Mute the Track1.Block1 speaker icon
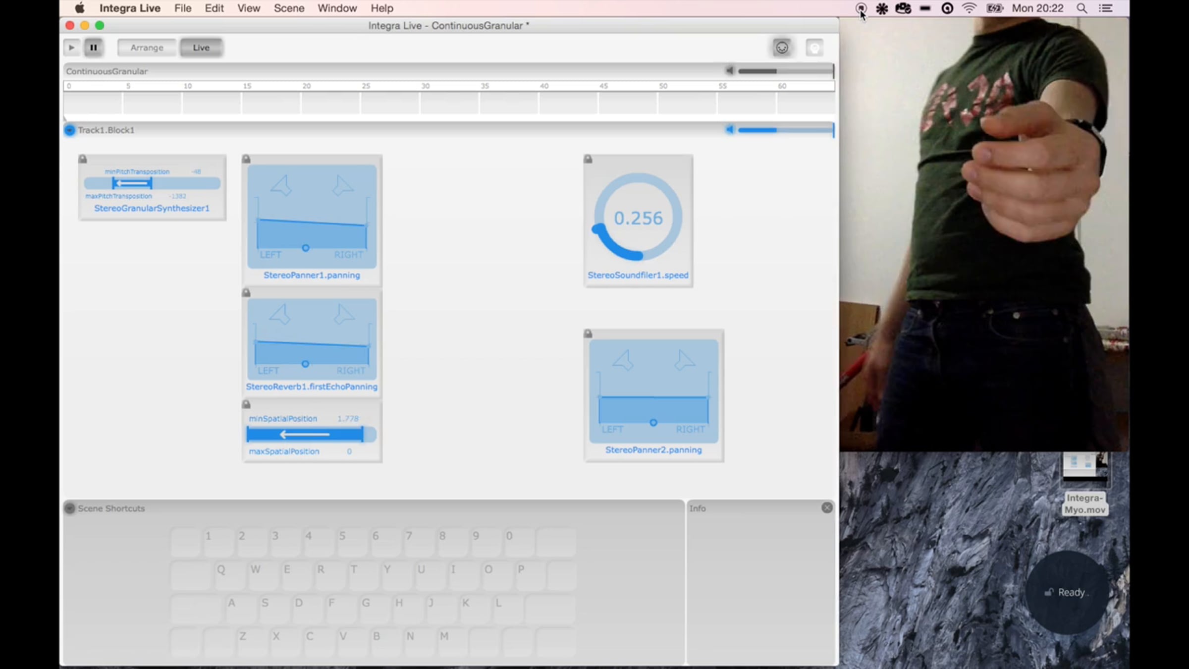This screenshot has width=1189, height=669. 730,130
